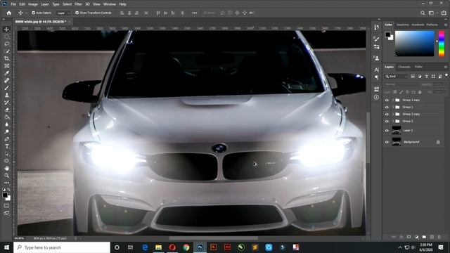Expand the top Group 1 copy folder
The width and height of the screenshot is (450, 253).
point(393,100)
